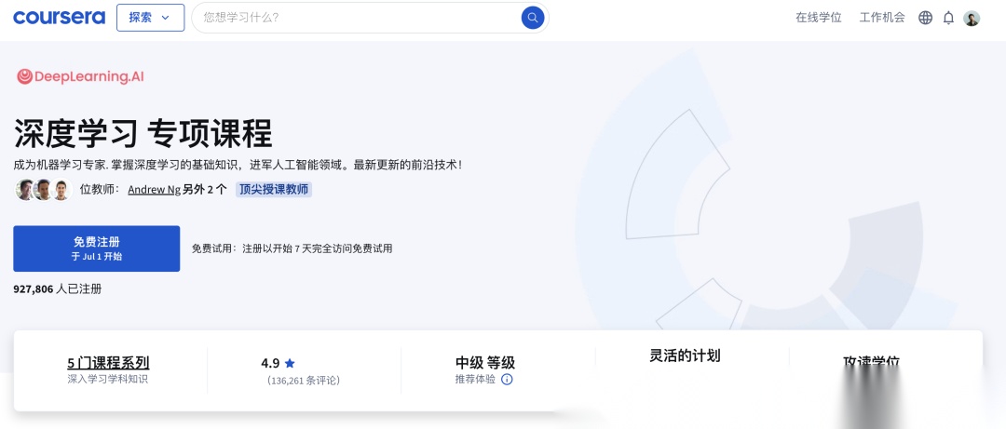Click the first instructor avatar

click(25, 190)
